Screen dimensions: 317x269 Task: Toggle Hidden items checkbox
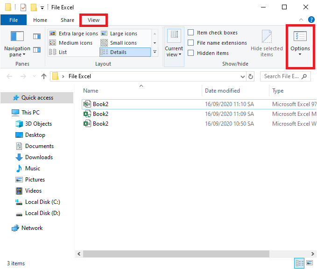[191, 53]
